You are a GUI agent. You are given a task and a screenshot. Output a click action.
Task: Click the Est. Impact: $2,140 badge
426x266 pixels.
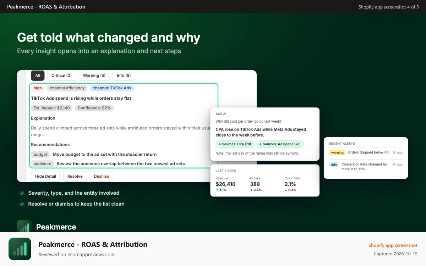point(52,108)
